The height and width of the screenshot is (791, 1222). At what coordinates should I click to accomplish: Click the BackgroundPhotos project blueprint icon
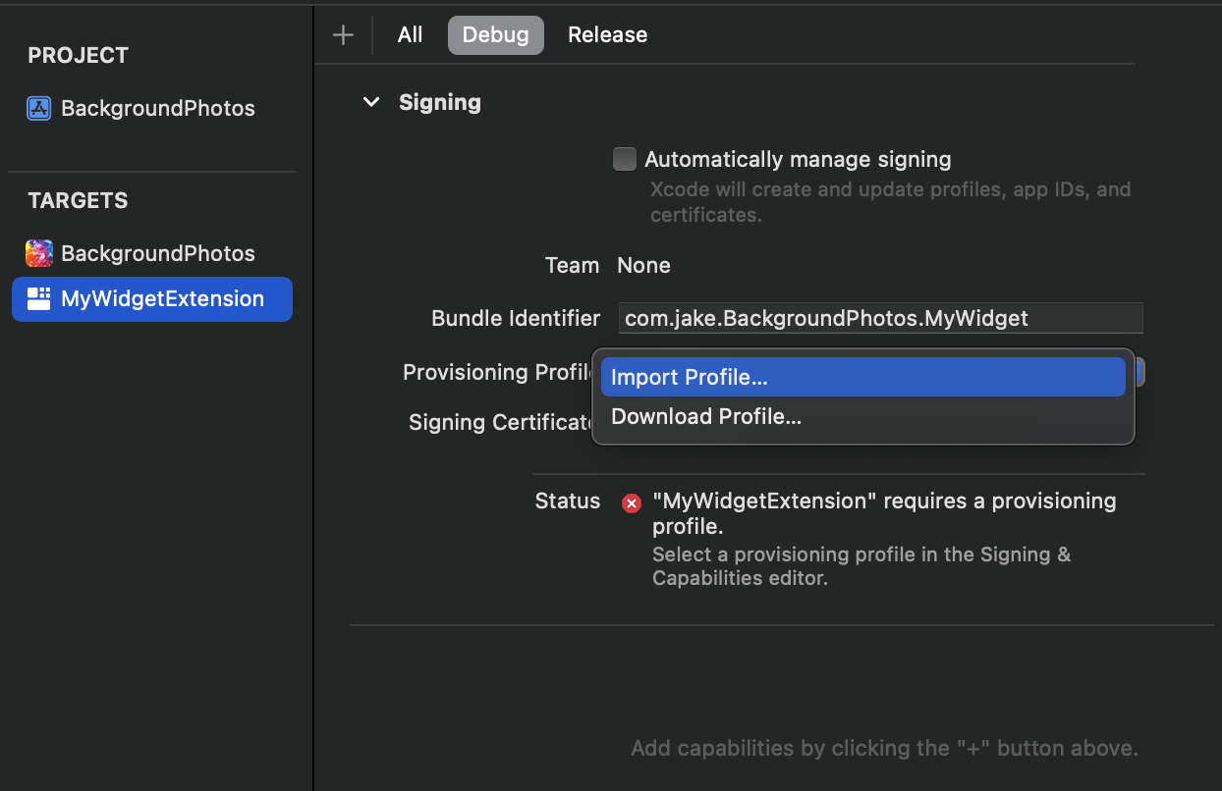tap(39, 108)
